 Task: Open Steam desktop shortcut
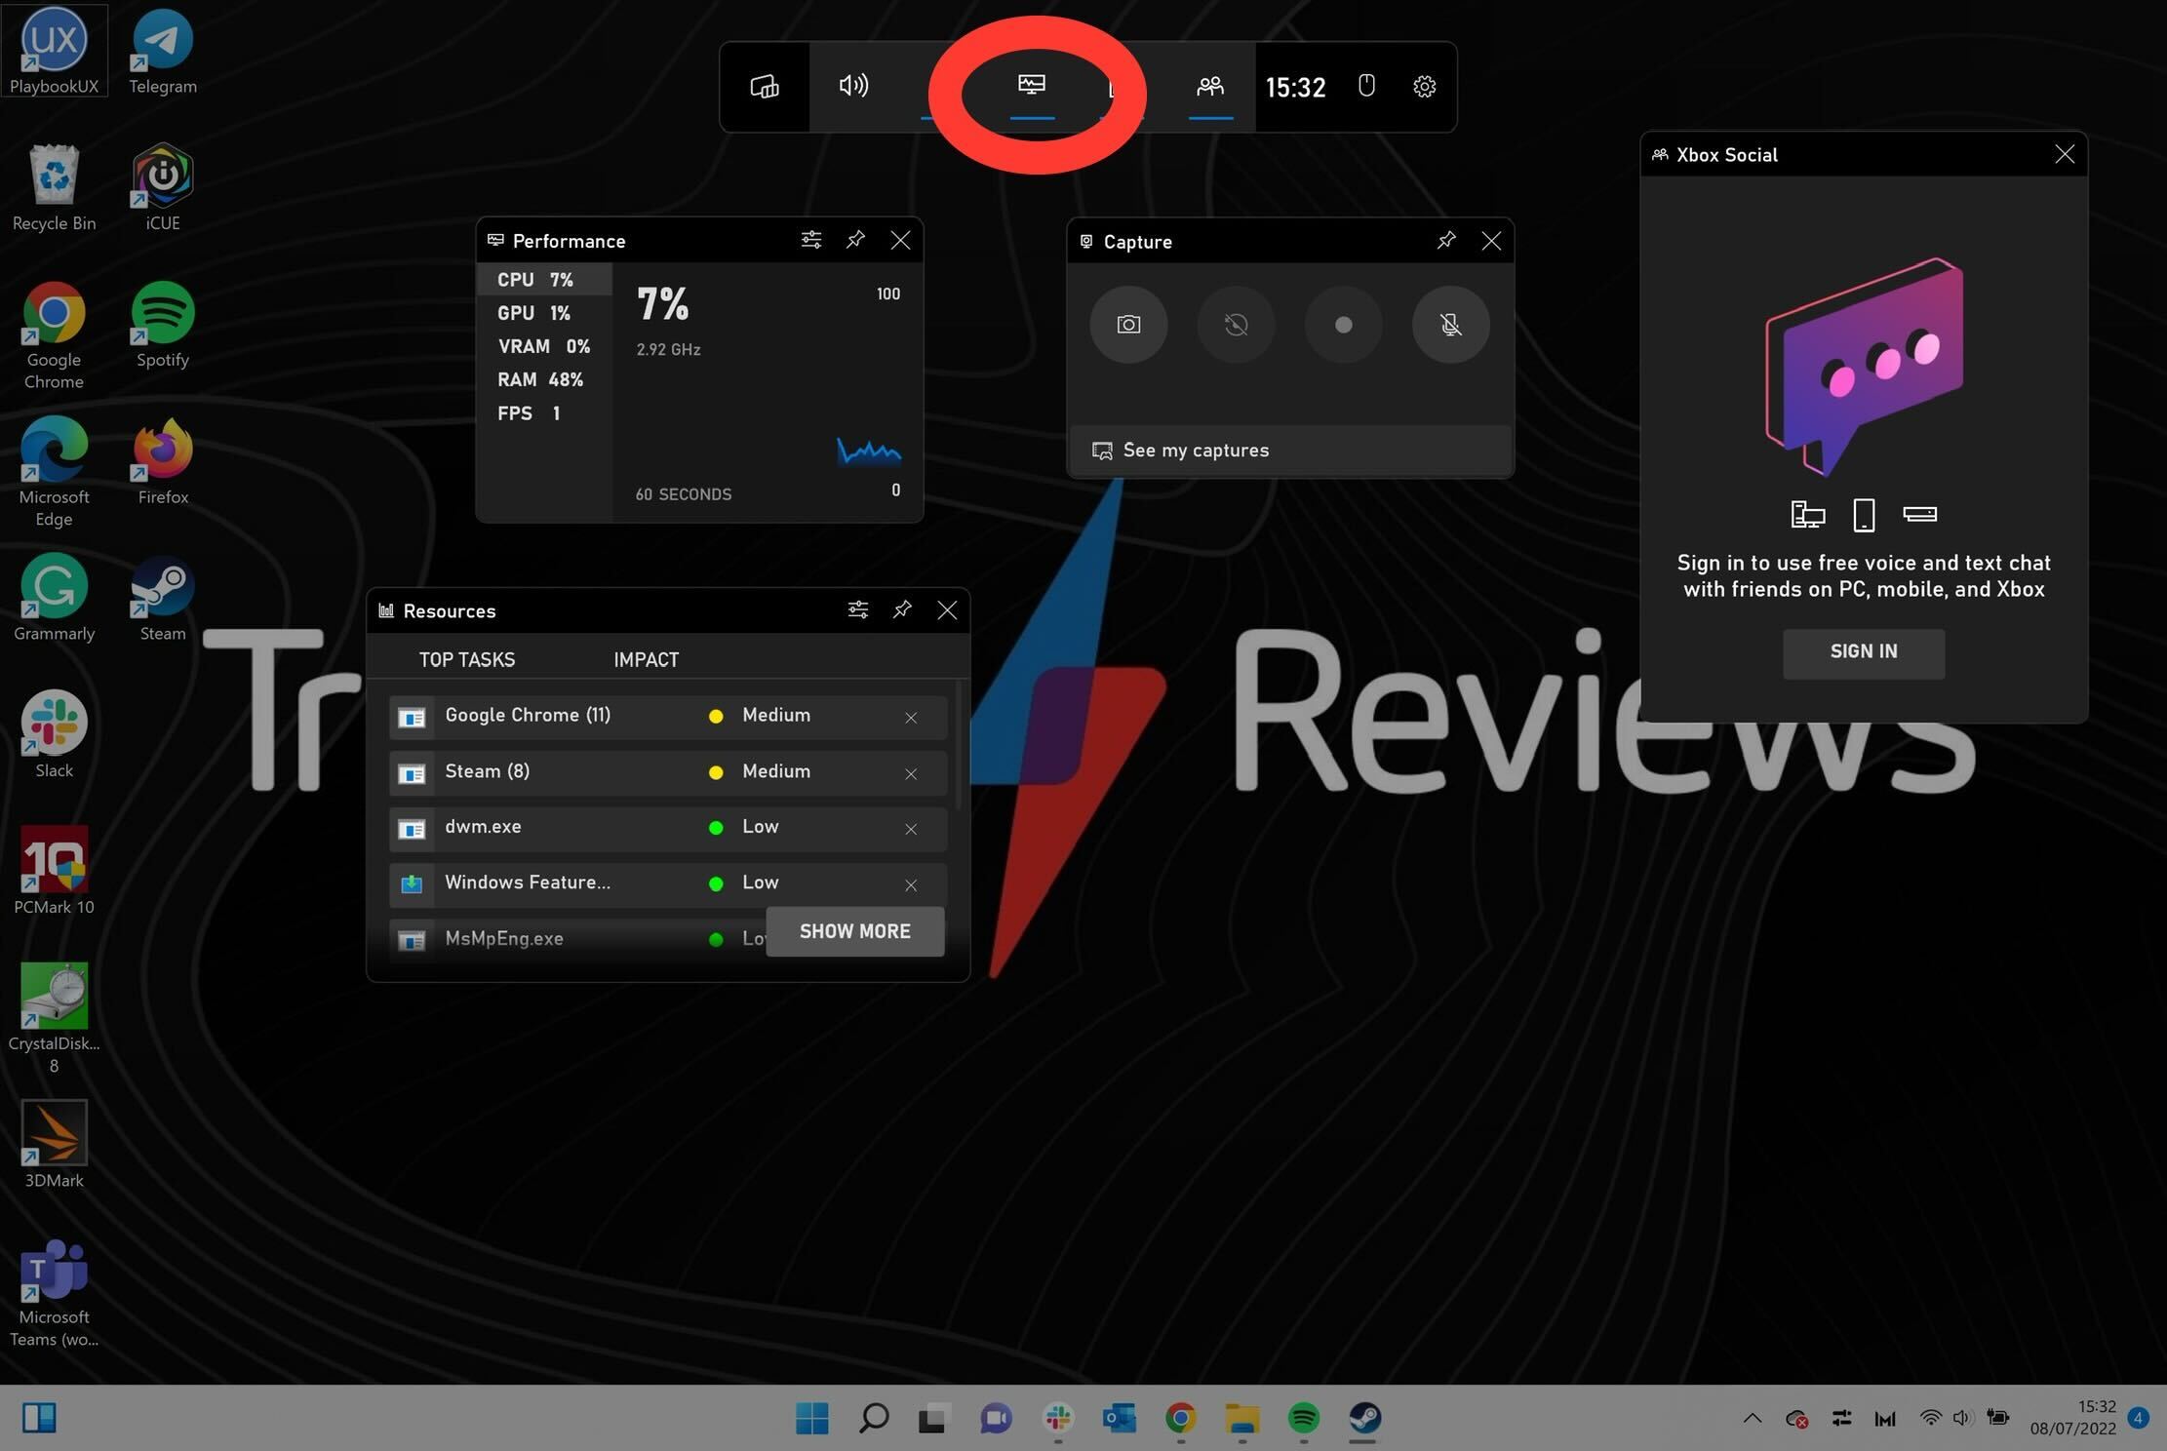[162, 599]
